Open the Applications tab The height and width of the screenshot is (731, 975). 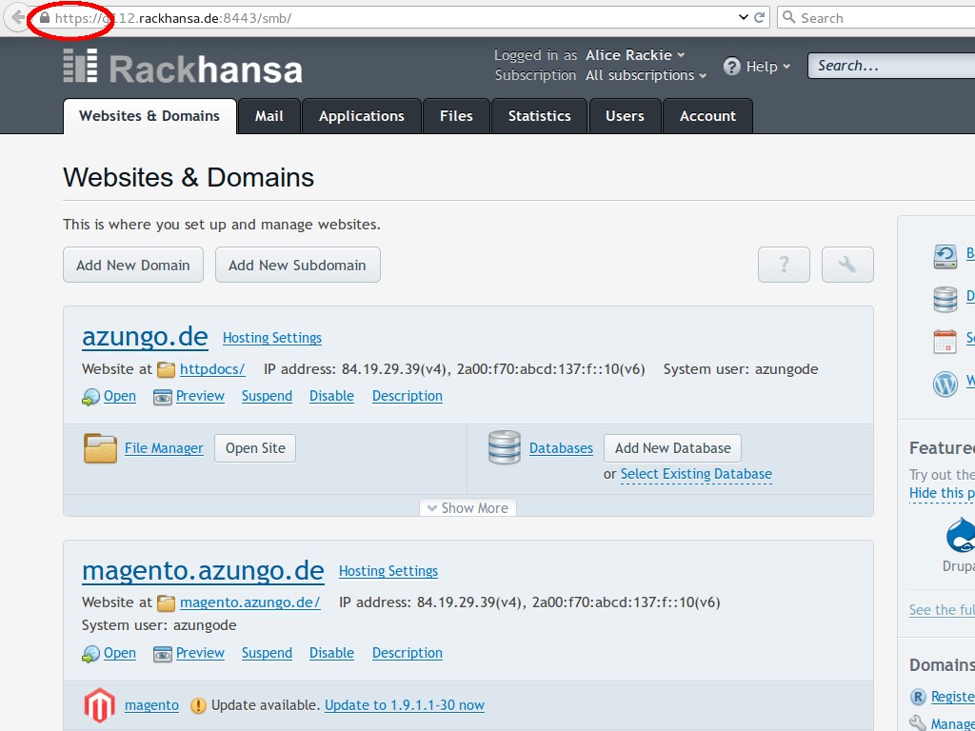click(x=361, y=116)
